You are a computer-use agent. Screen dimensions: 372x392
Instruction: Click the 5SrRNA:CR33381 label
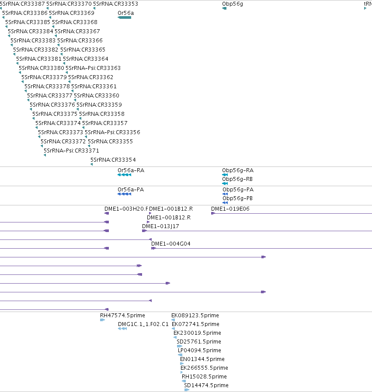click(x=39, y=59)
